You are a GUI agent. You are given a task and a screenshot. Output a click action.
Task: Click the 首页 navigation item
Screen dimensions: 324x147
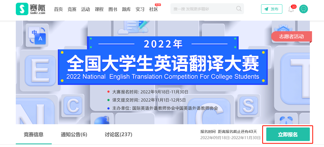click(58, 9)
